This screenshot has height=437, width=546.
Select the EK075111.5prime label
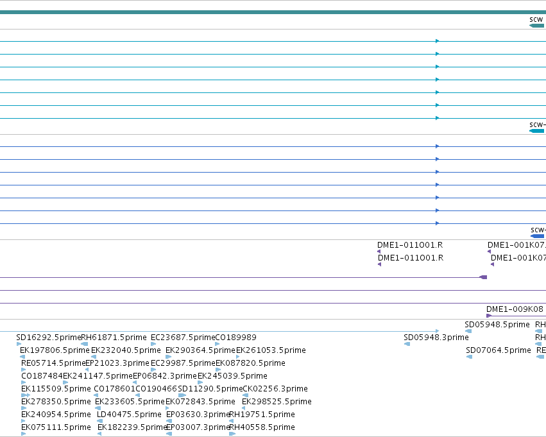tap(56, 427)
